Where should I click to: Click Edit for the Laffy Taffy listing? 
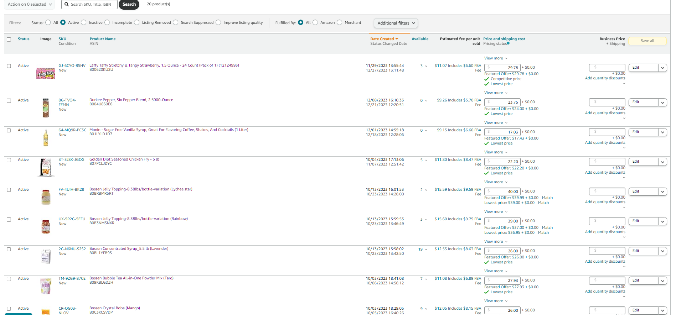click(x=643, y=68)
